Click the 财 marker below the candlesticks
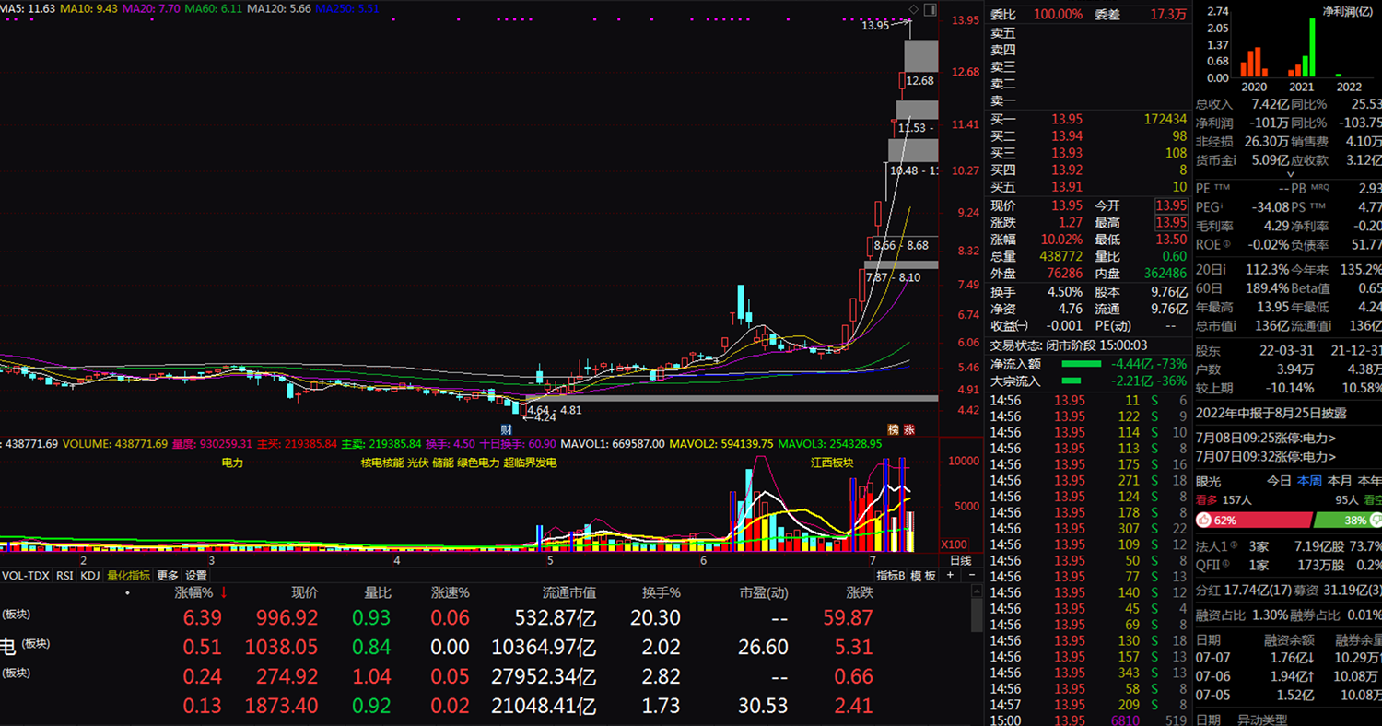 506,429
